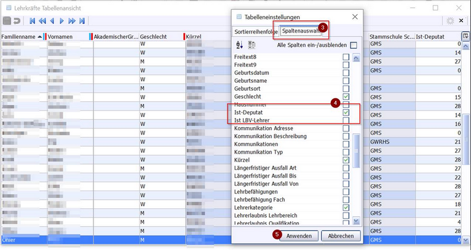Uncheck the Lehrerkategorie column checkbox
Image resolution: width=471 pixels, height=250 pixels.
(346, 208)
